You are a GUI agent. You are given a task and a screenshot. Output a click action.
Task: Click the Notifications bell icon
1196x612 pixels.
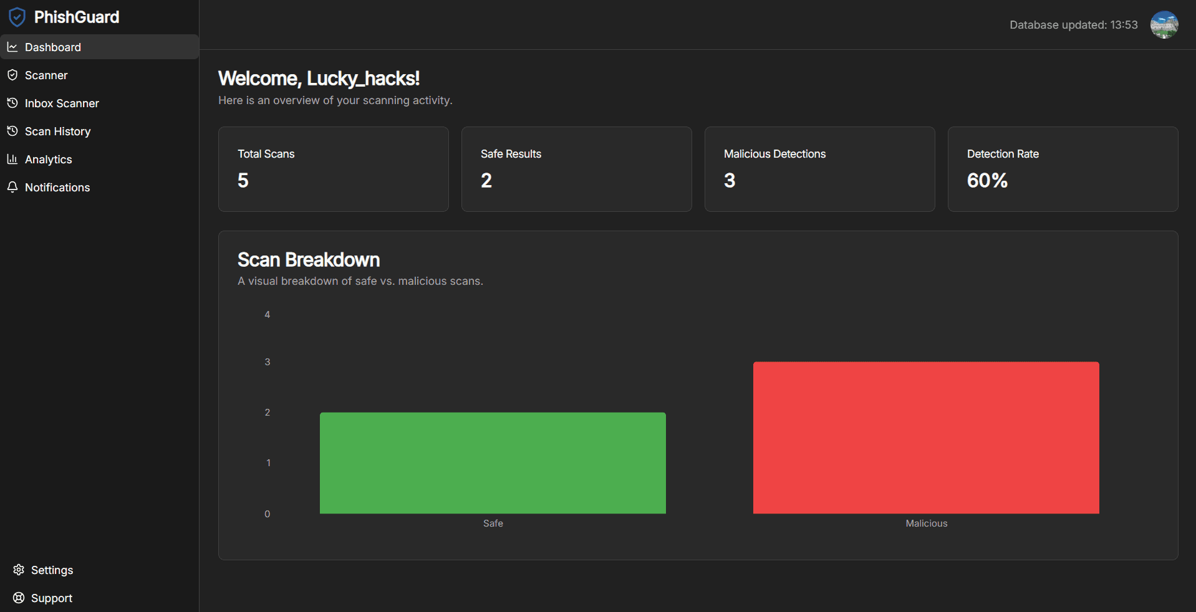pyautogui.click(x=13, y=187)
